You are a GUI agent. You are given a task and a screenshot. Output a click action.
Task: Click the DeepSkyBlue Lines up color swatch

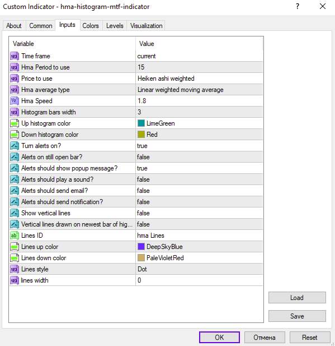click(x=141, y=247)
